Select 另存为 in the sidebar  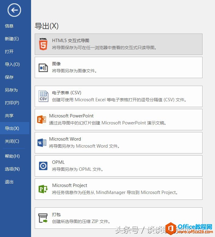click(x=11, y=90)
